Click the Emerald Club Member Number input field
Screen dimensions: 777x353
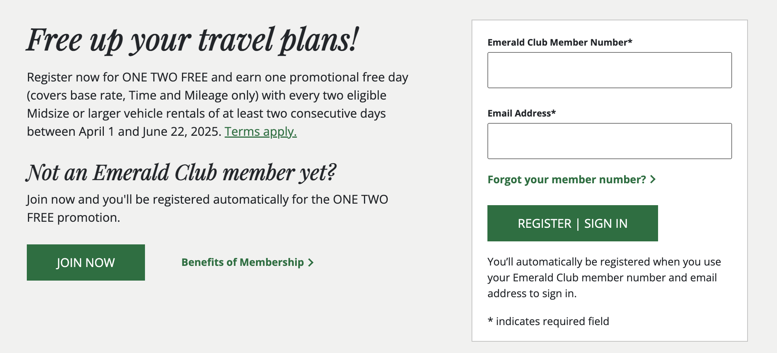pos(609,70)
